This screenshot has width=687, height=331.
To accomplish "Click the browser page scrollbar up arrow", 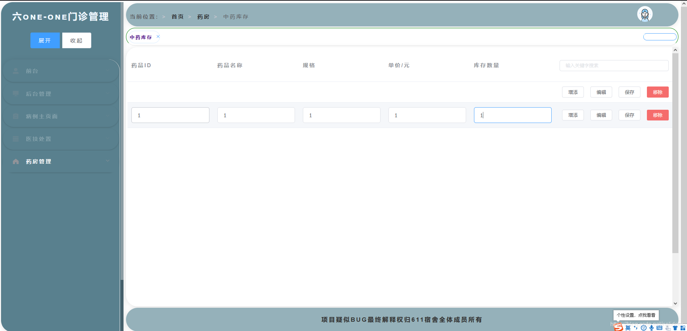I will [684, 3].
